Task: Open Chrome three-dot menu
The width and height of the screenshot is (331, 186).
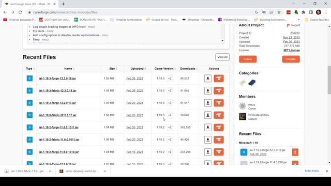Action: (326, 12)
